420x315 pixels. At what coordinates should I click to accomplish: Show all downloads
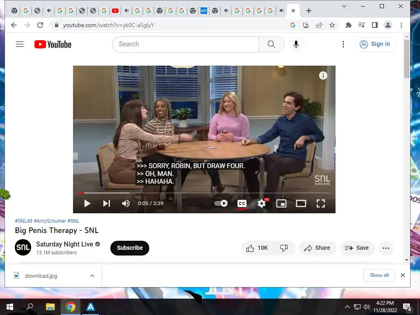(x=379, y=275)
